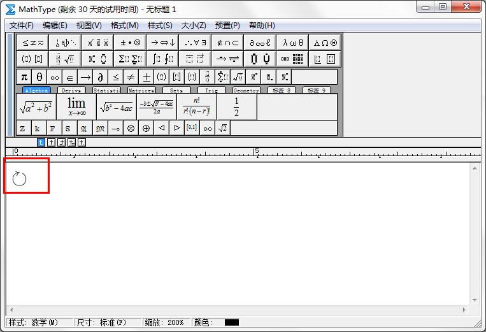The image size is (486, 332).
Task: Insert the partial derivative symbol
Action: pyautogui.click(x=101, y=77)
